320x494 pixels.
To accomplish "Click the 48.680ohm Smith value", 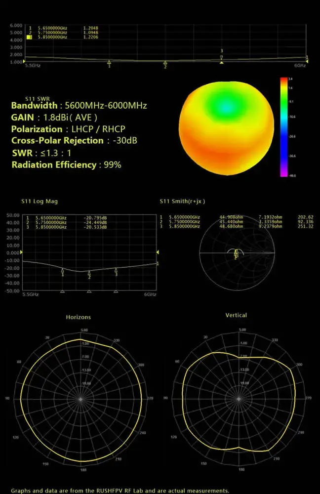I will (231, 226).
